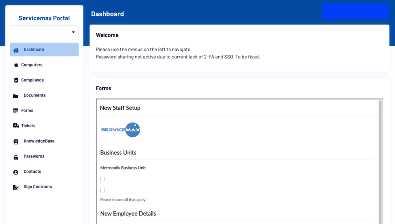395x224 pixels.
Task: Click the Forms sidebar icon
Action: 15,111
